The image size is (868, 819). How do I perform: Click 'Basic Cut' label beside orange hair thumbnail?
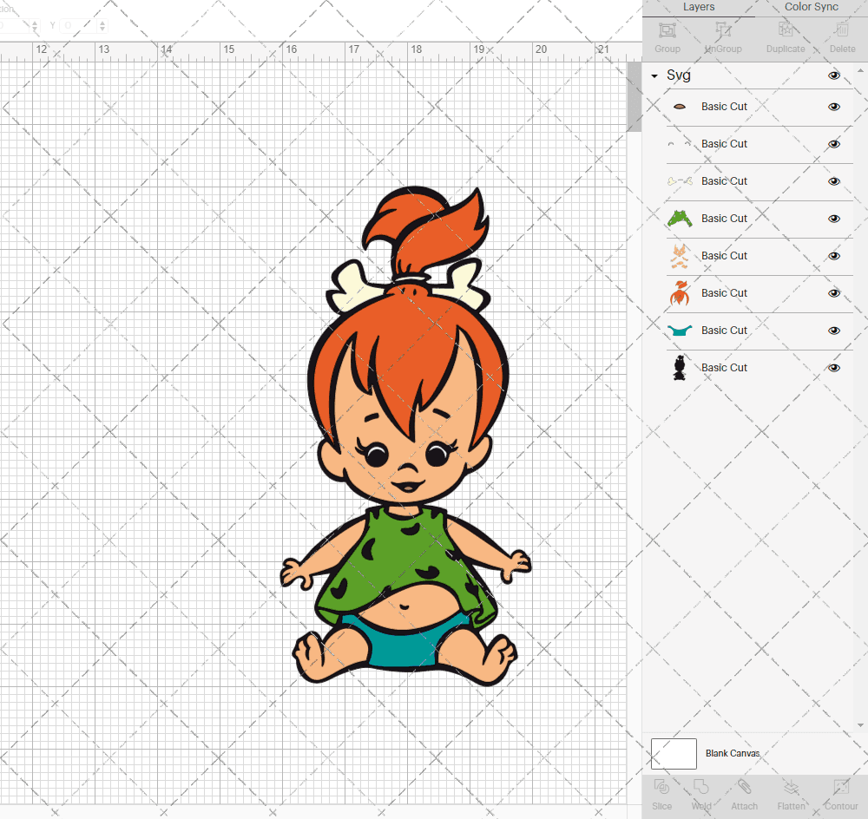pos(724,293)
